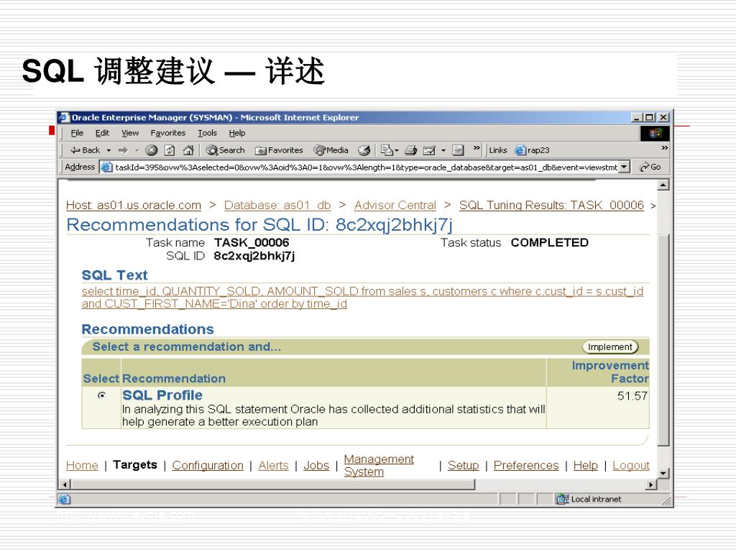Open the Edit menu
The height and width of the screenshot is (552, 736).
click(102, 133)
